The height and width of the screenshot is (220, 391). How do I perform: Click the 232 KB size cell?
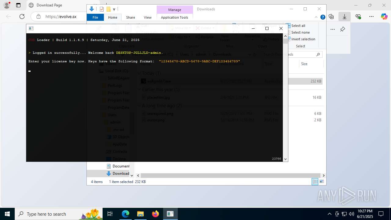tap(316, 81)
